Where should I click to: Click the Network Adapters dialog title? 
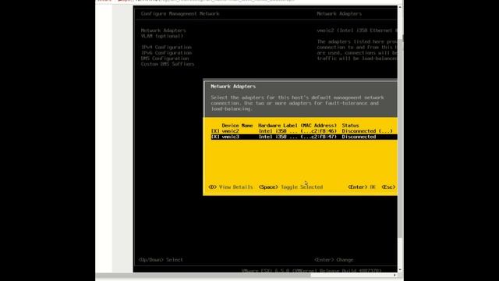[x=233, y=87]
